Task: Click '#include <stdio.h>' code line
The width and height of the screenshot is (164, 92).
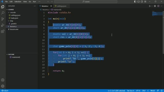Action: tap(59, 13)
